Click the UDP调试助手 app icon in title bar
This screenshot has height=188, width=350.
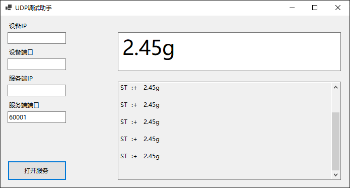[x=9, y=8]
